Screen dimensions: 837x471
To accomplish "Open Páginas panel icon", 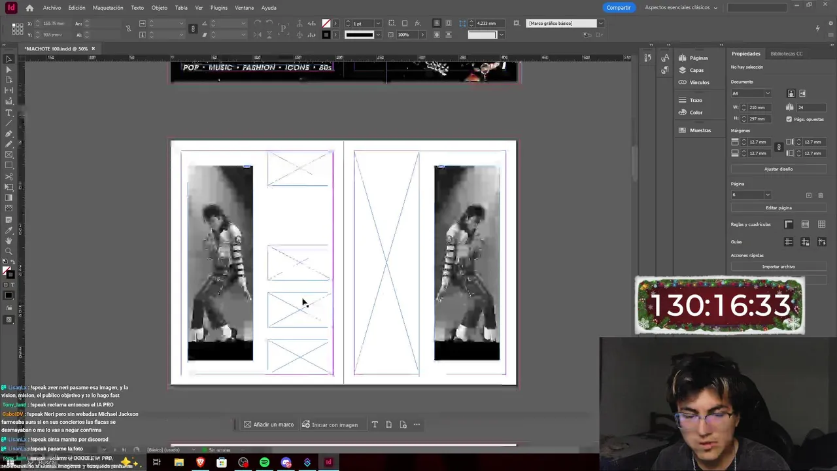I will (x=683, y=58).
